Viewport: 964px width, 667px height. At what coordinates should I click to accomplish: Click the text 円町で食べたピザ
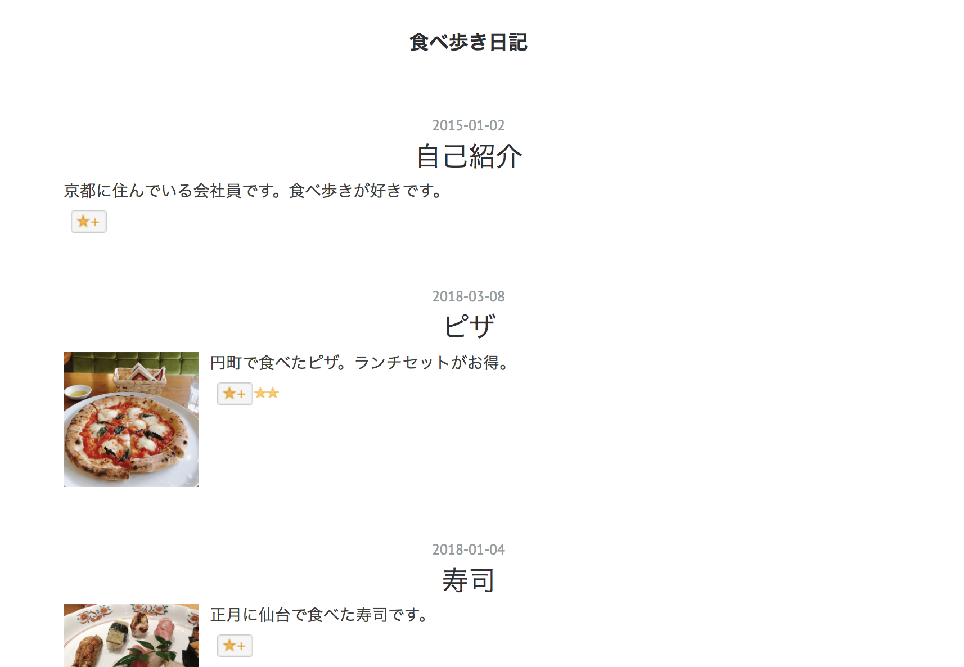tap(278, 363)
